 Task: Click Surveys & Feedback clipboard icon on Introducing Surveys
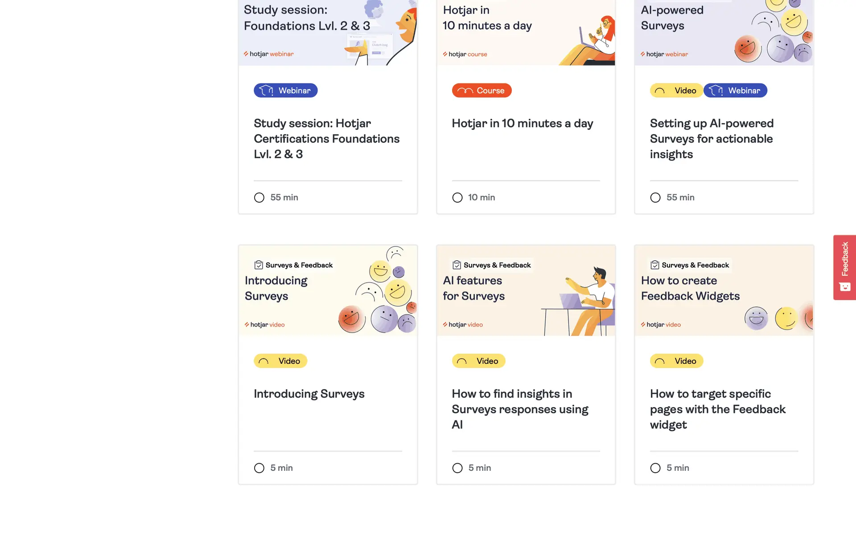point(259,265)
